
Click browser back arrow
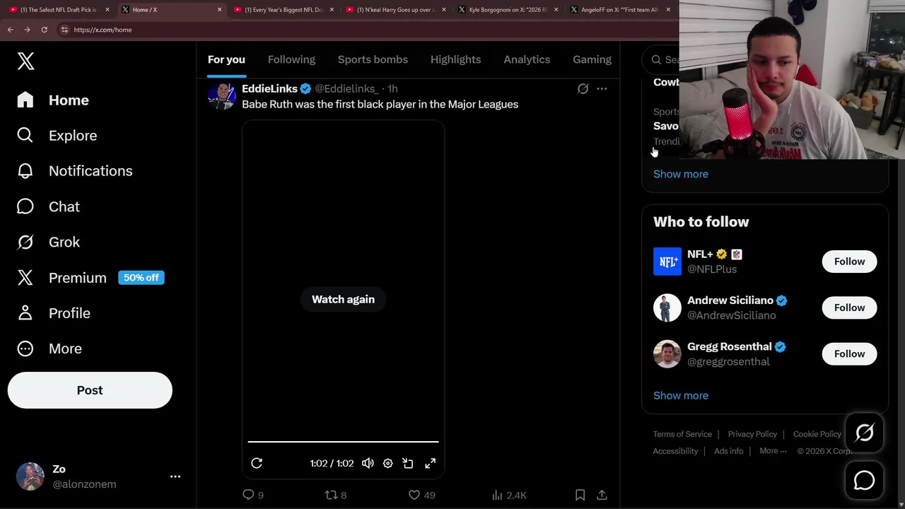(10, 30)
